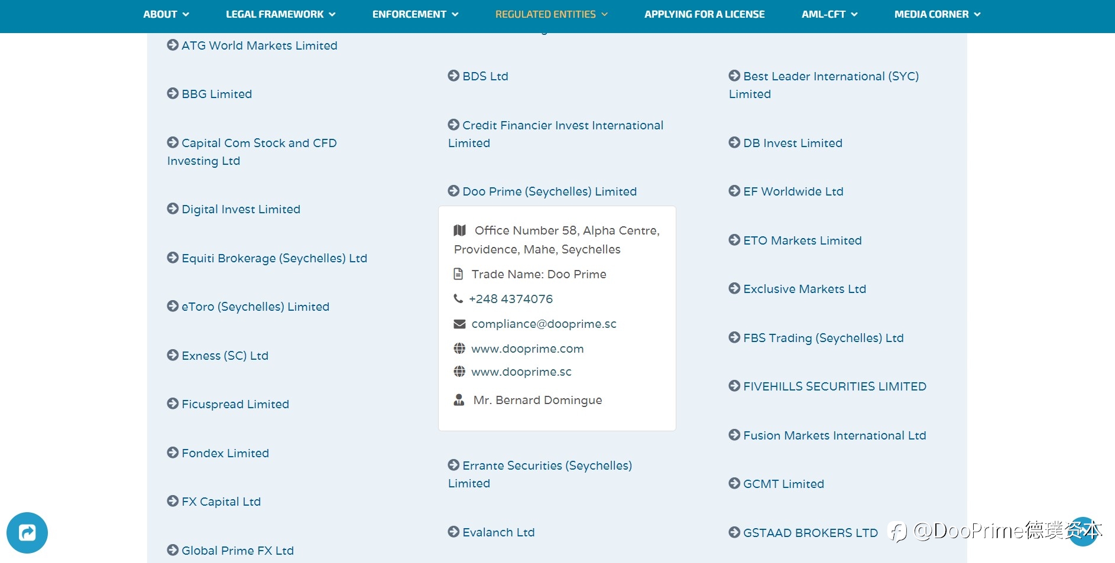Click the arrow icon beside Equiti Brokerage
Image resolution: width=1115 pixels, height=563 pixels.
(173, 258)
